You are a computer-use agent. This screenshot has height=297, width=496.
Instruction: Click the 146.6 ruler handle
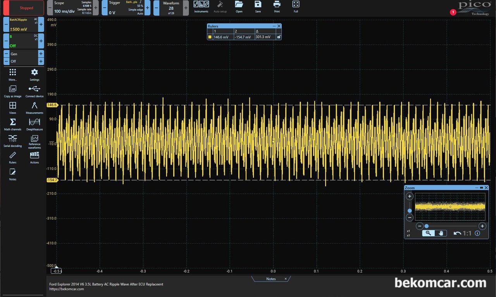point(52,105)
